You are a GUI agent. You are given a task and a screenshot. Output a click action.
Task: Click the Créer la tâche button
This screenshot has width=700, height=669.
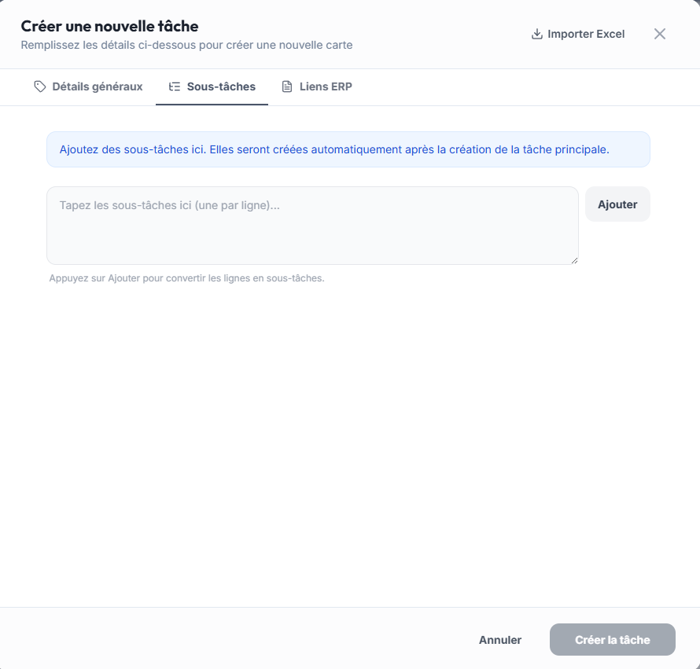(613, 640)
